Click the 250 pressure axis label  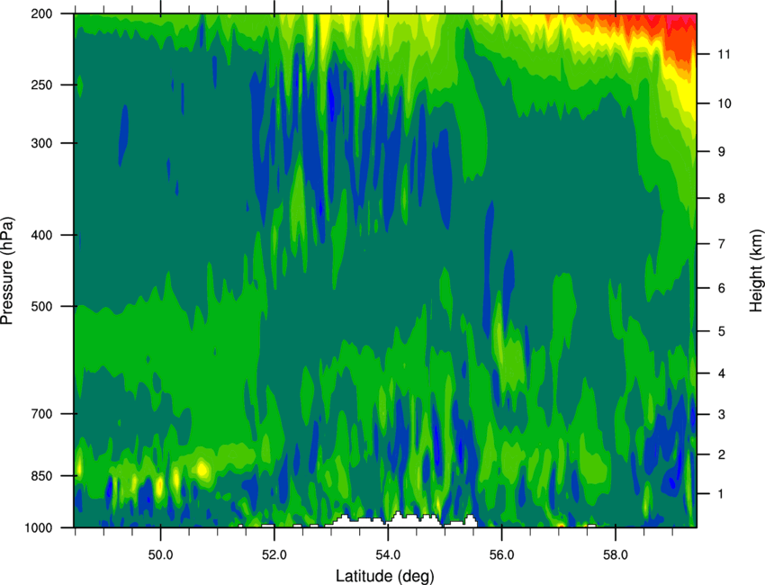click(41, 85)
